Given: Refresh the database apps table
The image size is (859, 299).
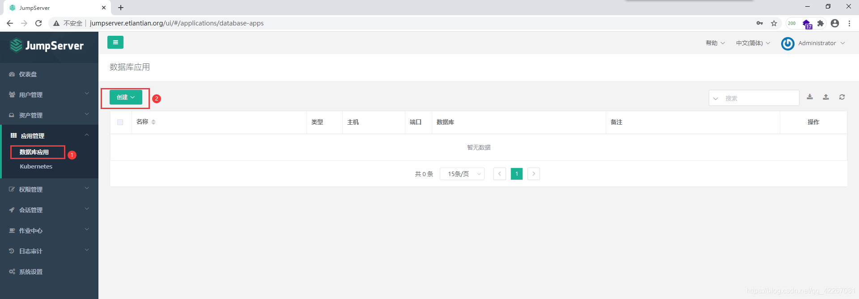Looking at the screenshot, I should pyautogui.click(x=842, y=97).
